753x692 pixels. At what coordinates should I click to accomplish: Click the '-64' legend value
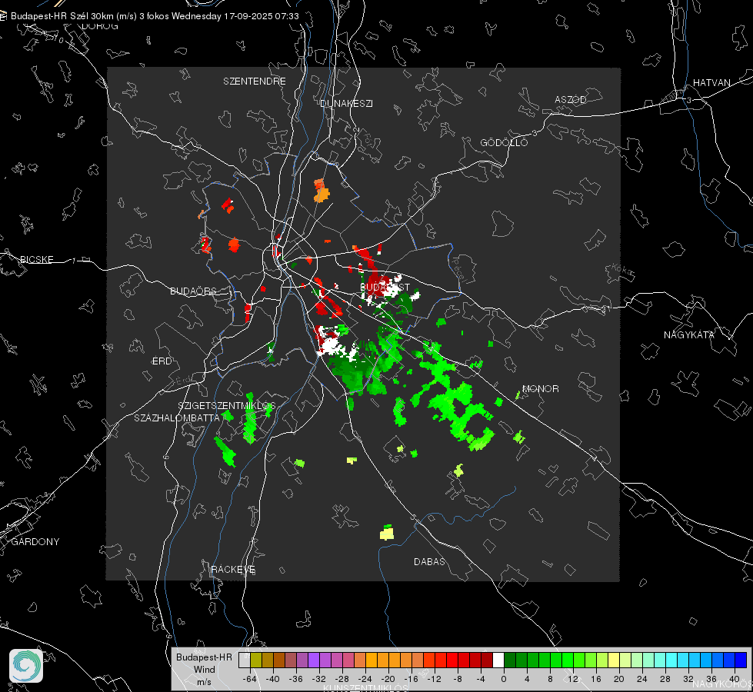click(250, 679)
